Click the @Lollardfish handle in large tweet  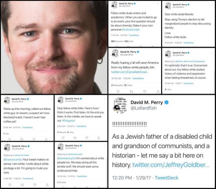(144, 108)
